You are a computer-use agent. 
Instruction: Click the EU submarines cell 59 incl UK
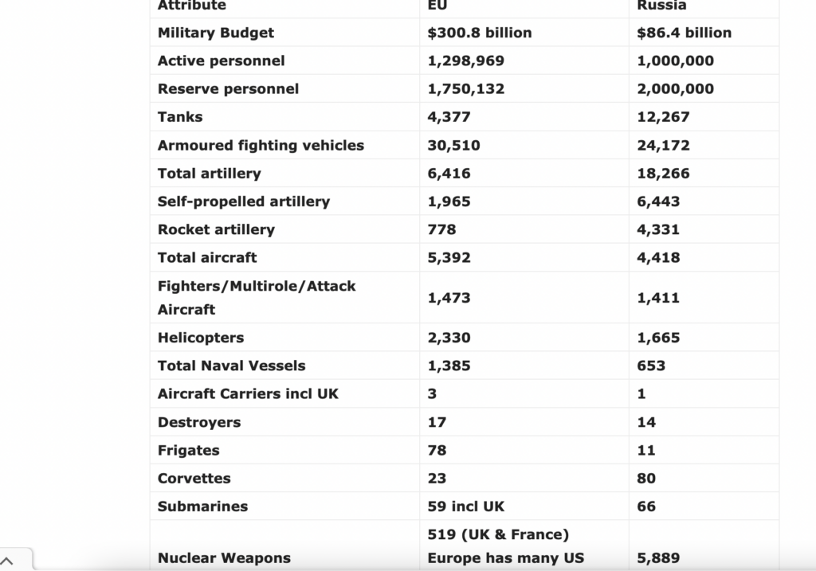pos(466,506)
